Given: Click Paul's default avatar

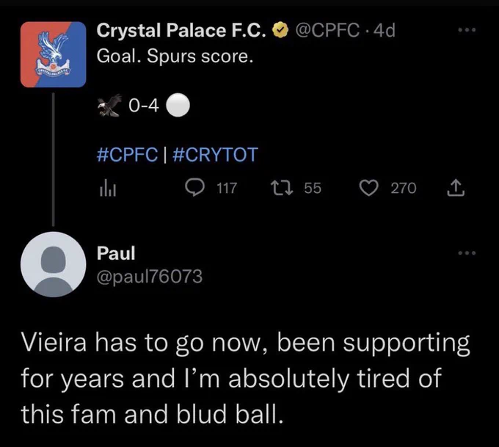Looking at the screenshot, I should 53,264.
